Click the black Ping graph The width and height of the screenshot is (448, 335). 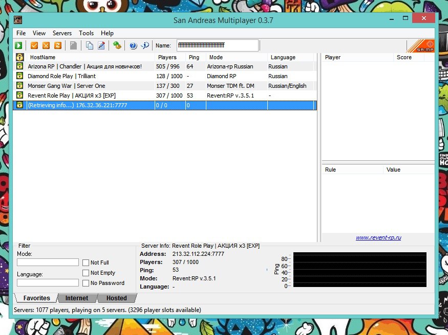pos(360,270)
